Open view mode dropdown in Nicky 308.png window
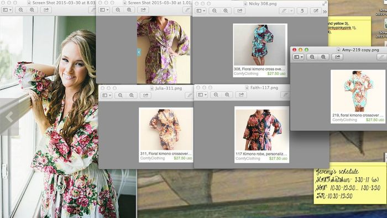Screen dimensions: 387x218 pos(200,11)
